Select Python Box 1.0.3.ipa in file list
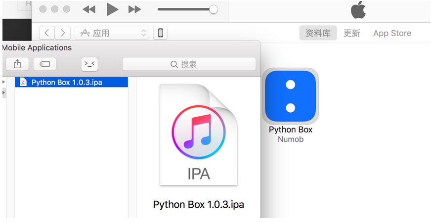The width and height of the screenshot is (431, 223). pos(72,82)
